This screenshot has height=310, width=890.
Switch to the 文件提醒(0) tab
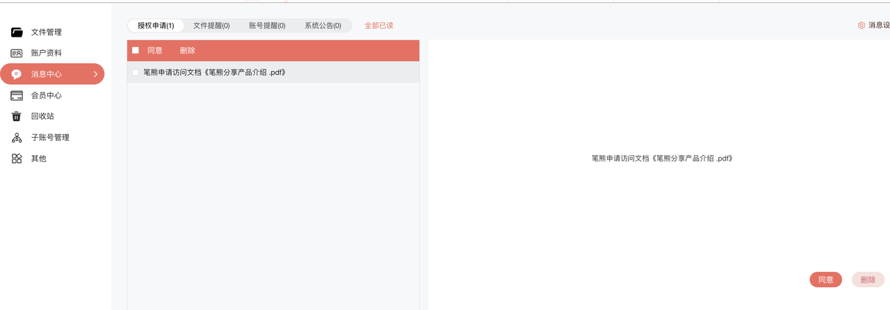[x=211, y=26]
